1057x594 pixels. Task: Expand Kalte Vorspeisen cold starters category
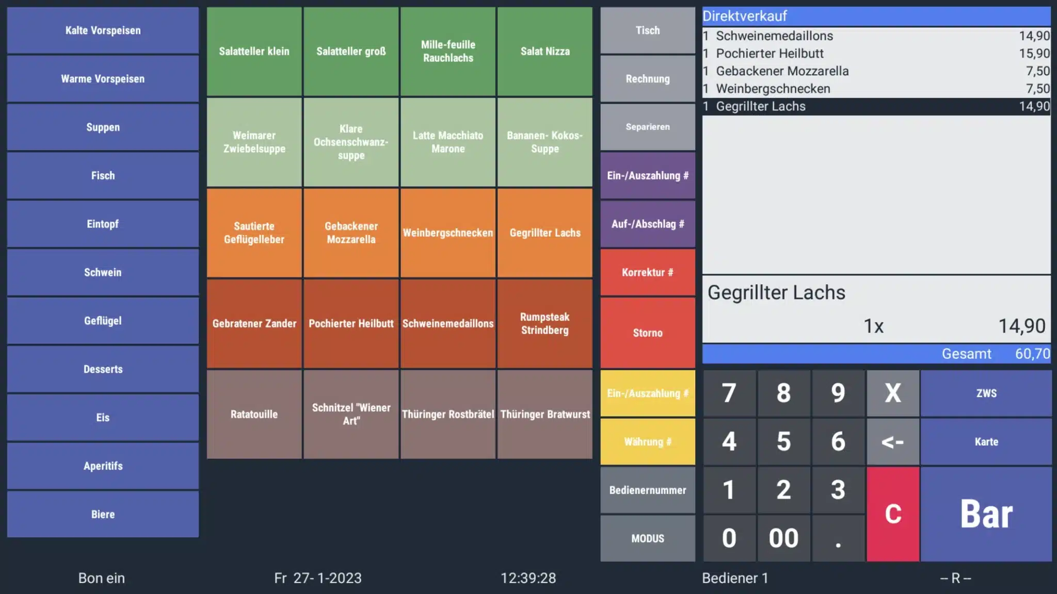pos(102,30)
